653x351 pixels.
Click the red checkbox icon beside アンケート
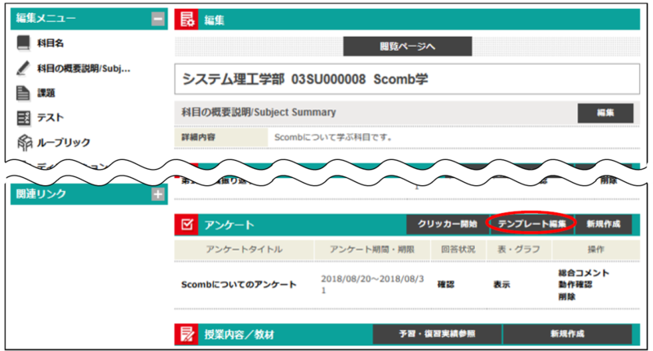coord(187,224)
